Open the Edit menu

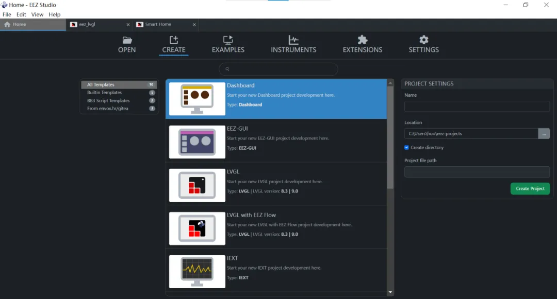tap(21, 14)
